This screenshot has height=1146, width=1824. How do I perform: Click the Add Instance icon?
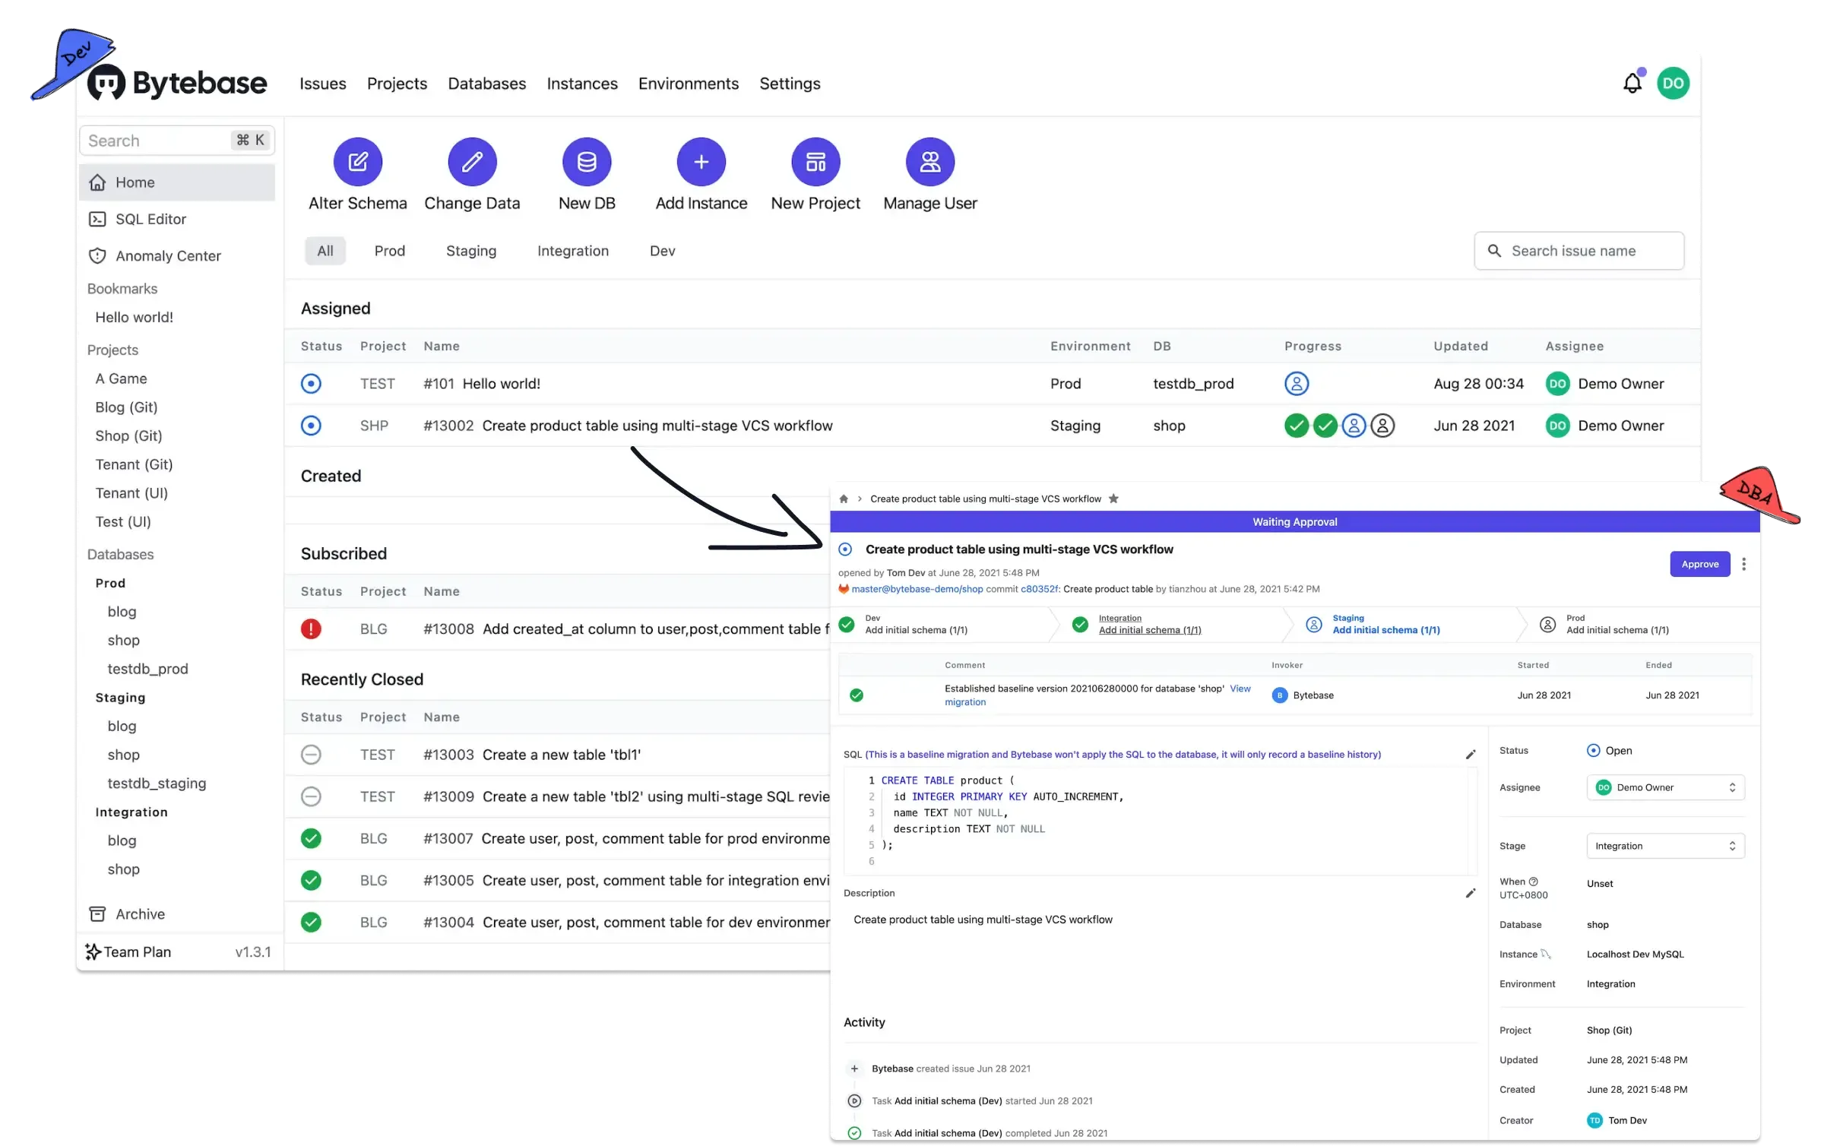(701, 162)
